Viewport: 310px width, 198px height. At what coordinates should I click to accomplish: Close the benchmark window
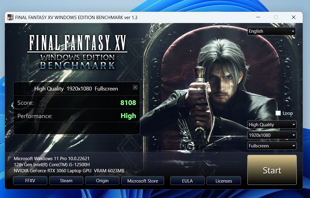(293, 17)
